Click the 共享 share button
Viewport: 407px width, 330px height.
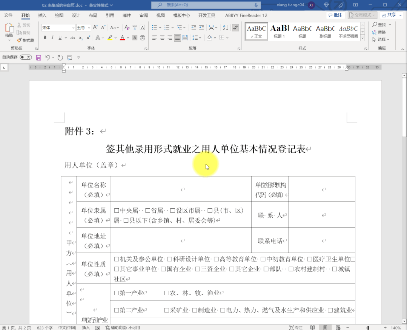(391, 15)
